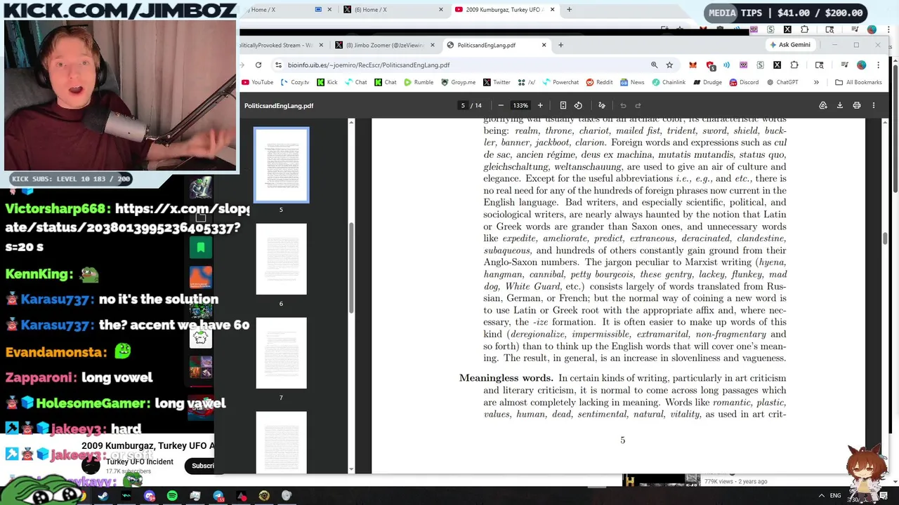Screen dimensions: 899x505
Task: Open Discord bookmark
Action: pos(744,82)
